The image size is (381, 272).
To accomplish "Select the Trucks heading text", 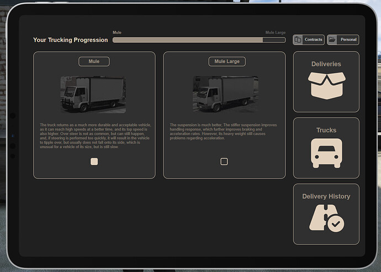I will coord(326,130).
